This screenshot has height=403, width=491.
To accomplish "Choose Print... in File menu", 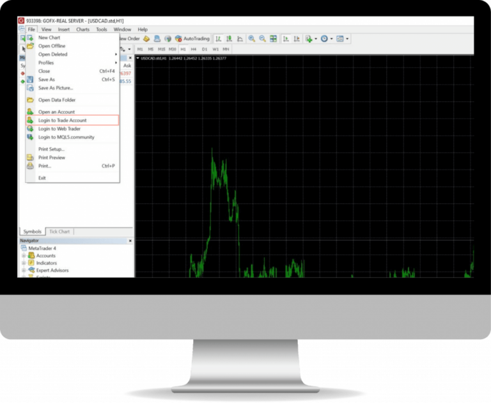I will pos(72,166).
